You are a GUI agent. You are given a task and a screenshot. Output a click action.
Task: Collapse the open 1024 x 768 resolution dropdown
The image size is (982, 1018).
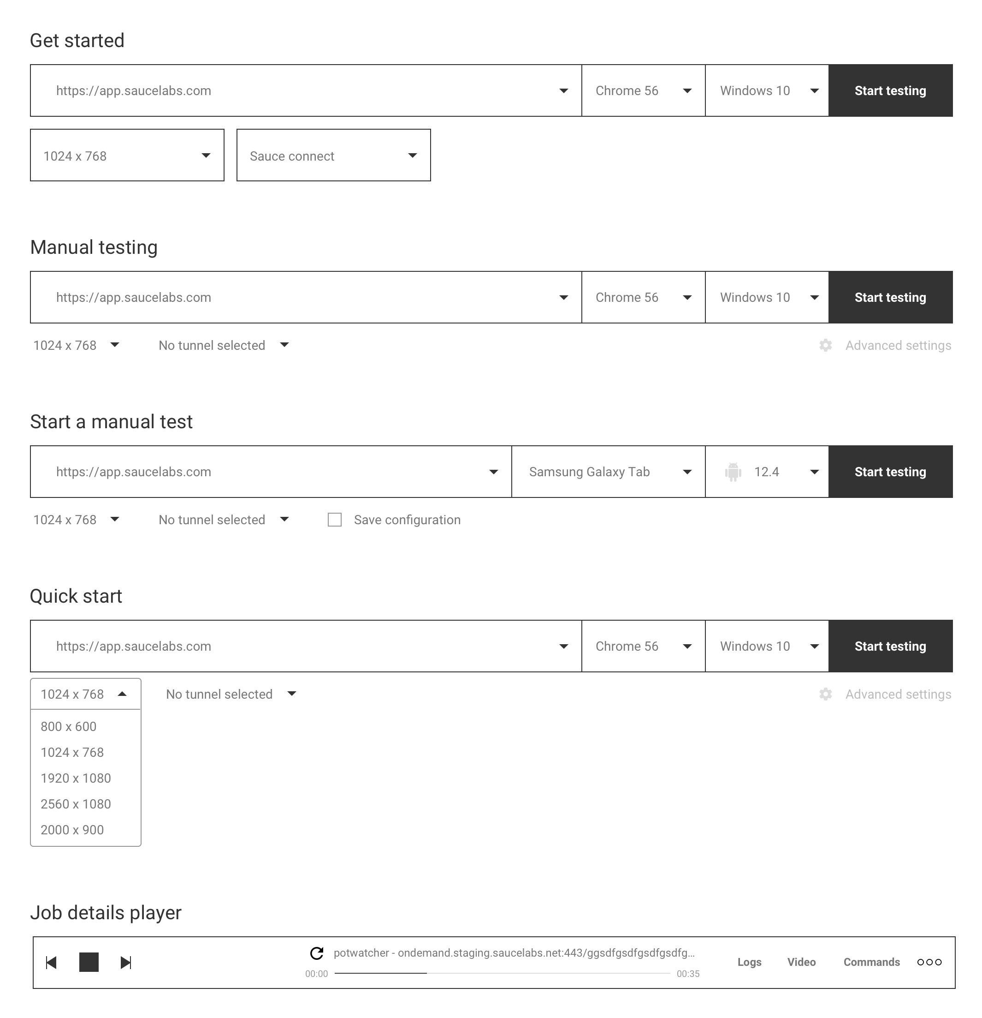tap(86, 694)
